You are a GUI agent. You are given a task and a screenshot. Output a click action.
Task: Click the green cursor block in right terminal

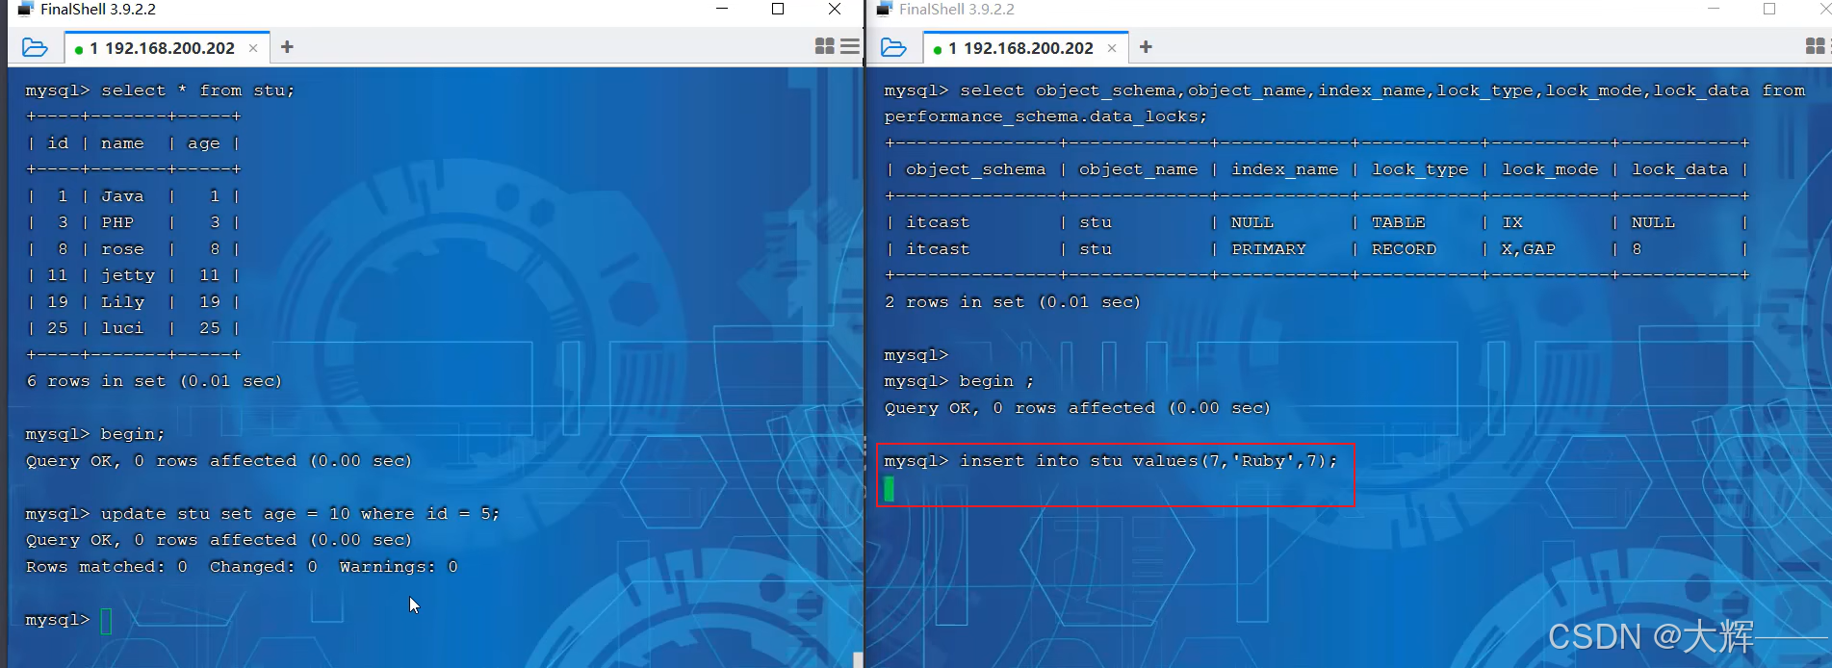coord(890,489)
